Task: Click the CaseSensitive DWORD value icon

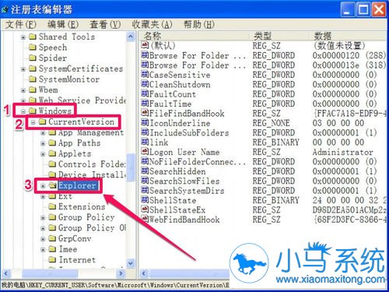Action: (145, 75)
